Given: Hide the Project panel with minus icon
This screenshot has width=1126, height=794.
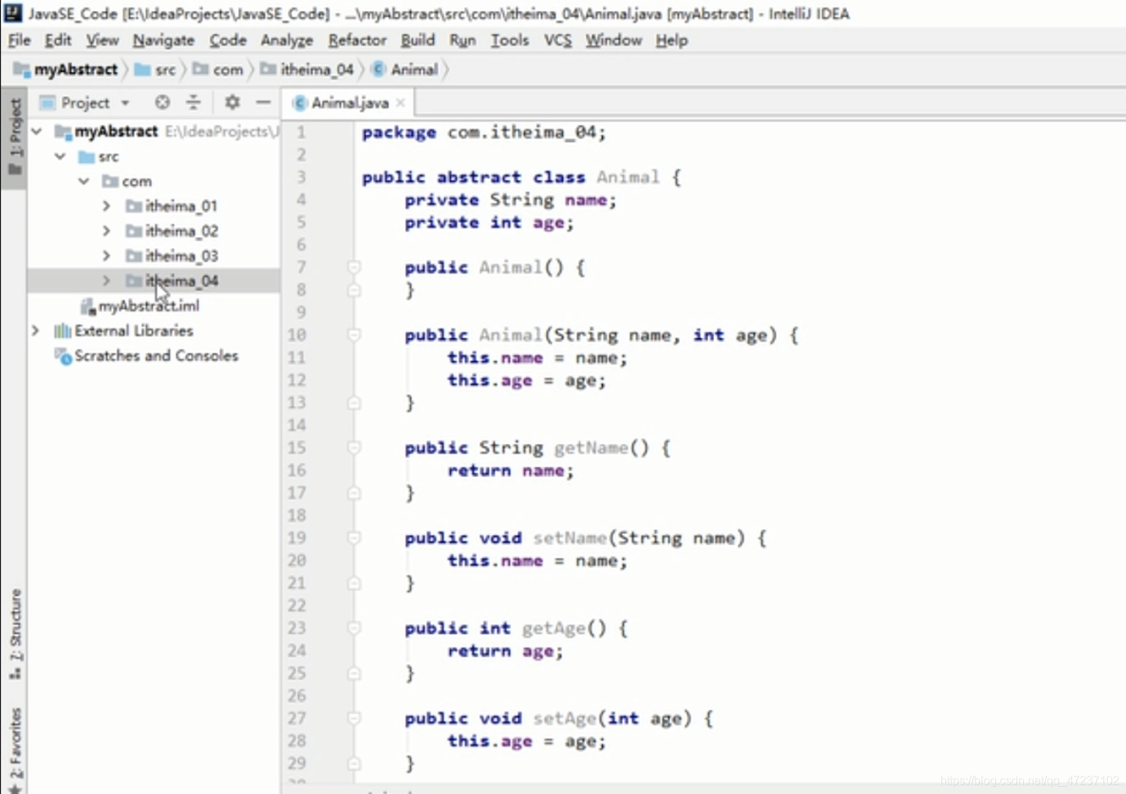Looking at the screenshot, I should (x=264, y=103).
